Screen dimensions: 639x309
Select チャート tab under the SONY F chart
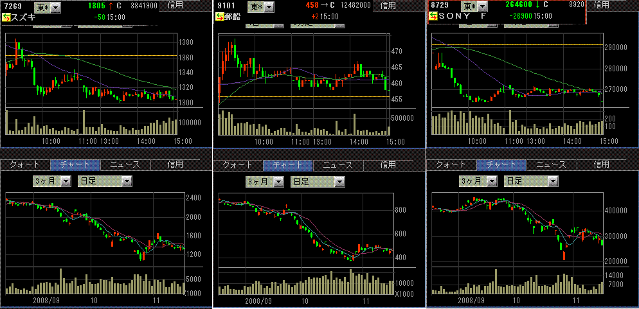[501, 164]
